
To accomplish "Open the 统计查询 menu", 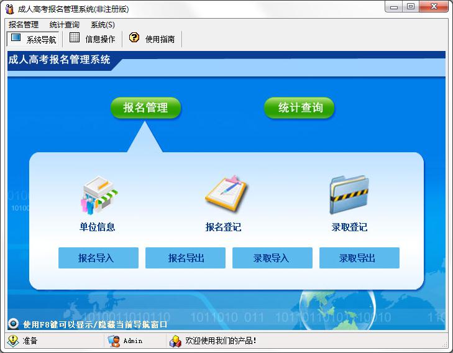I will click(x=65, y=25).
